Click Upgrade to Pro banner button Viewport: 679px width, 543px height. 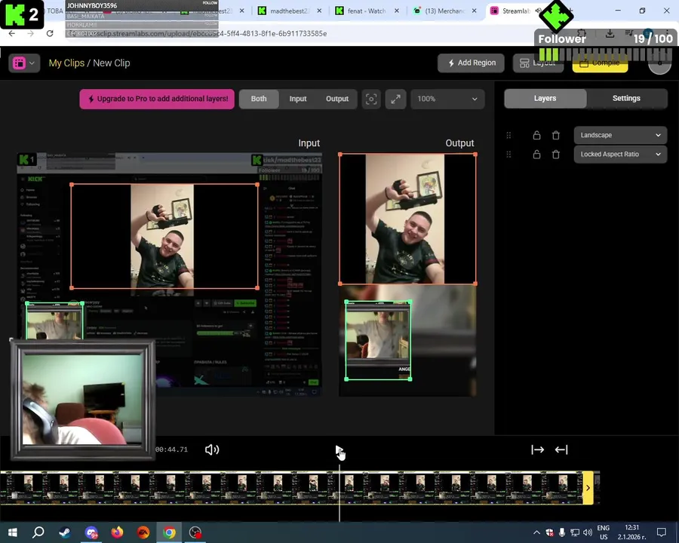(x=157, y=99)
